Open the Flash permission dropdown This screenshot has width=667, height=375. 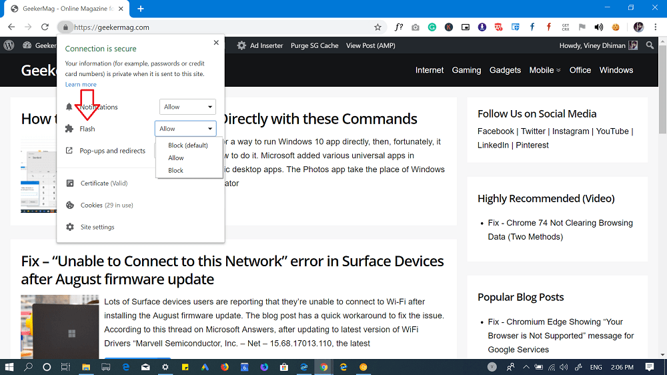pyautogui.click(x=185, y=129)
